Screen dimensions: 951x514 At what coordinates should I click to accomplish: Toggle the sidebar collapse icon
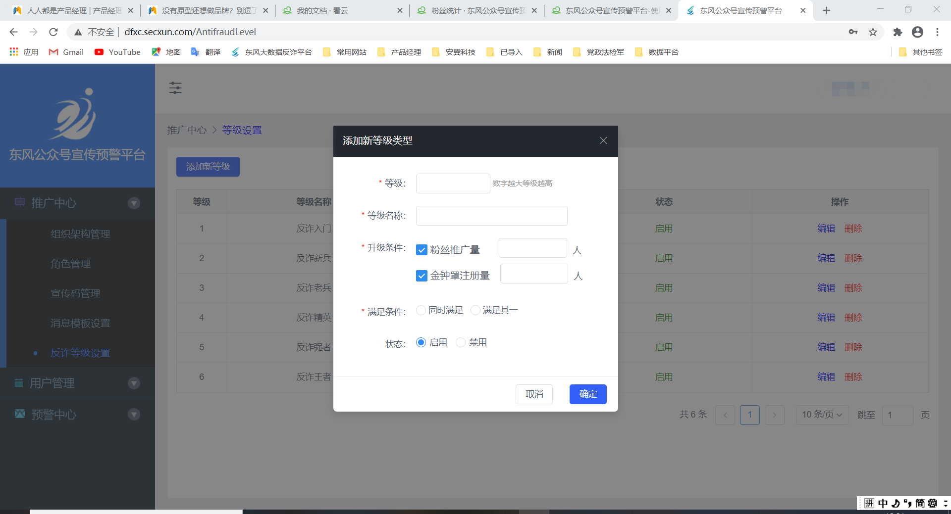tap(175, 88)
